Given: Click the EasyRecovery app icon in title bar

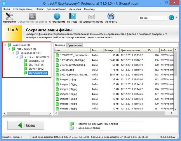Looking at the screenshot, I should 4,3.
